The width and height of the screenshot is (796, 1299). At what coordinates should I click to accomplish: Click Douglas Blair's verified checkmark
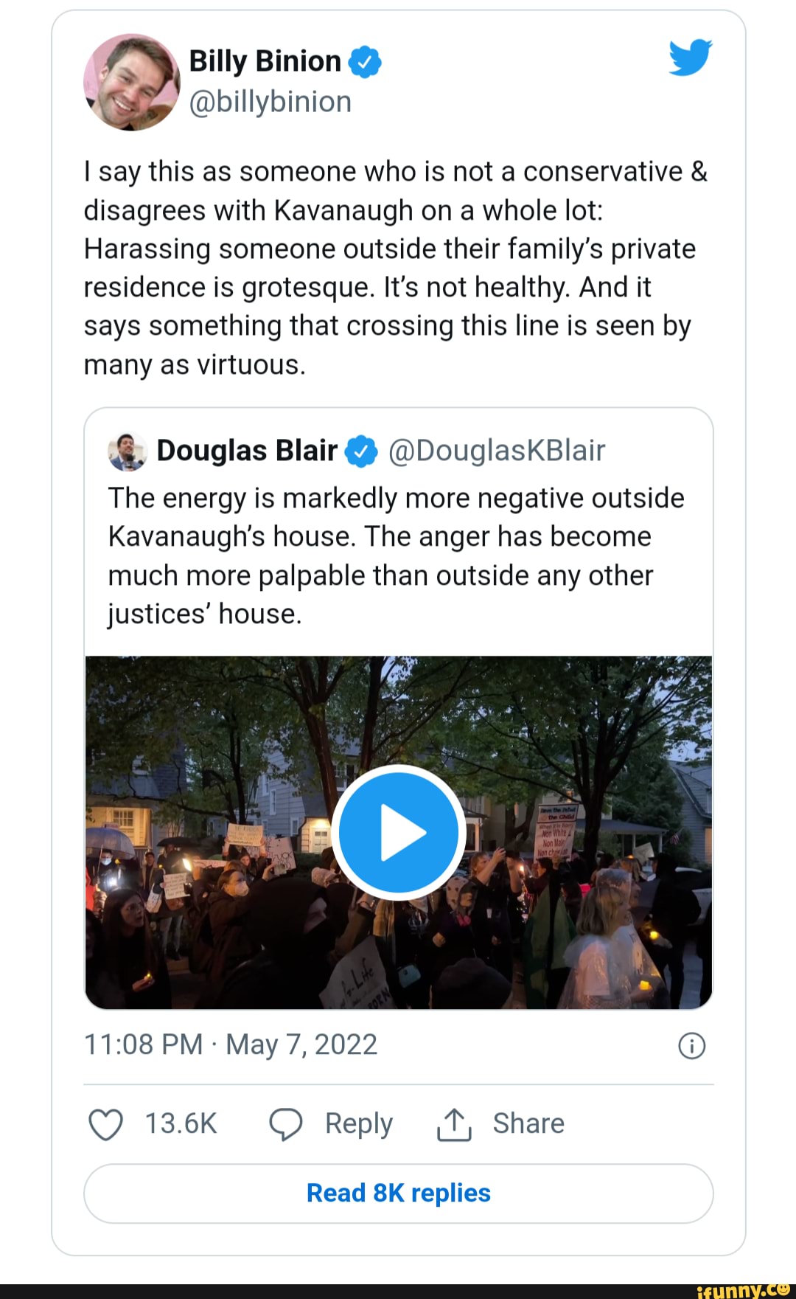pos(361,451)
